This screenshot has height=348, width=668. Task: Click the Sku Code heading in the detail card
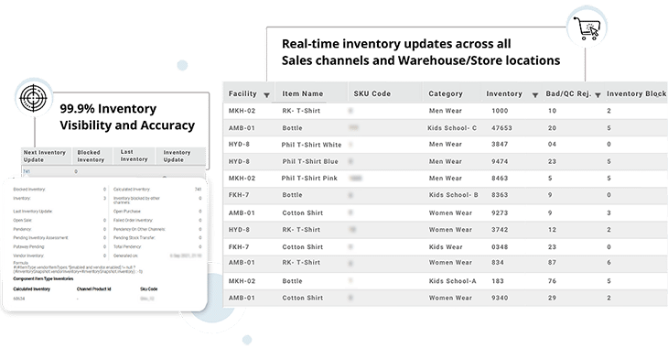click(x=148, y=289)
